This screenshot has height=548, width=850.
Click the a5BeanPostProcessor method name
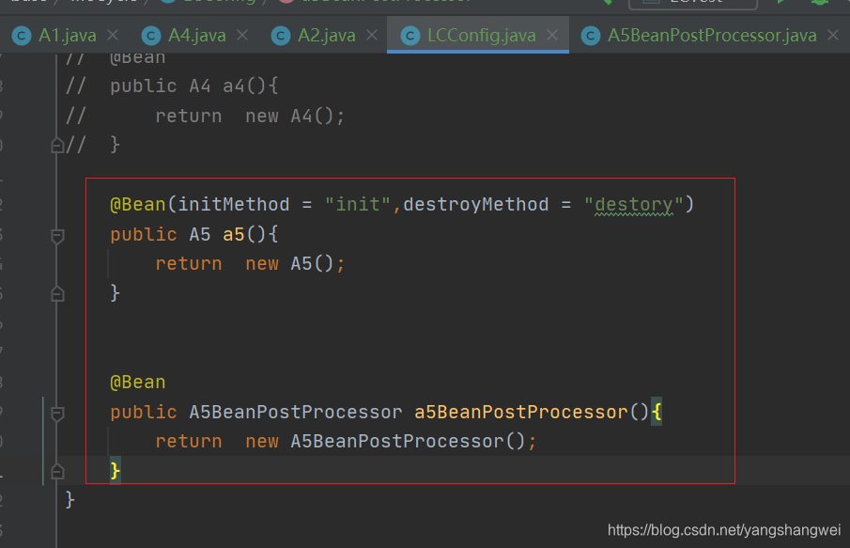[521, 412]
